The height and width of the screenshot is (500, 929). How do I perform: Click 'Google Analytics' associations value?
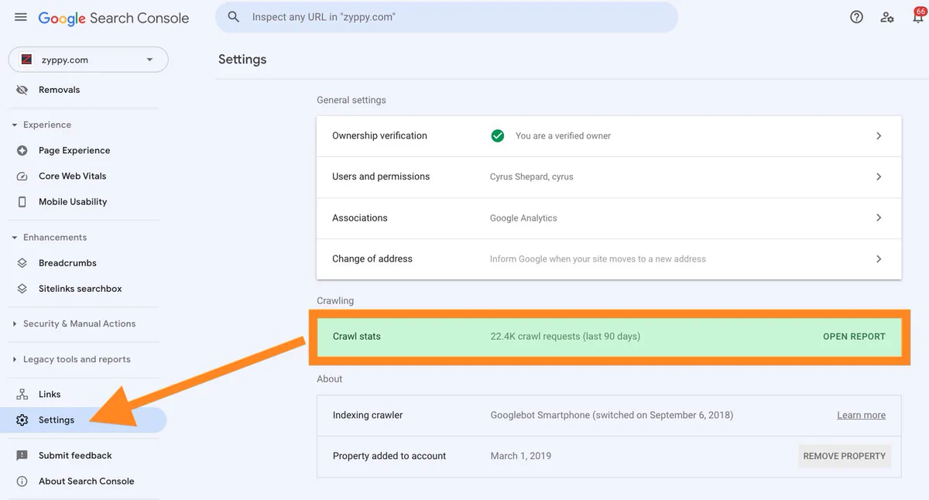(523, 218)
